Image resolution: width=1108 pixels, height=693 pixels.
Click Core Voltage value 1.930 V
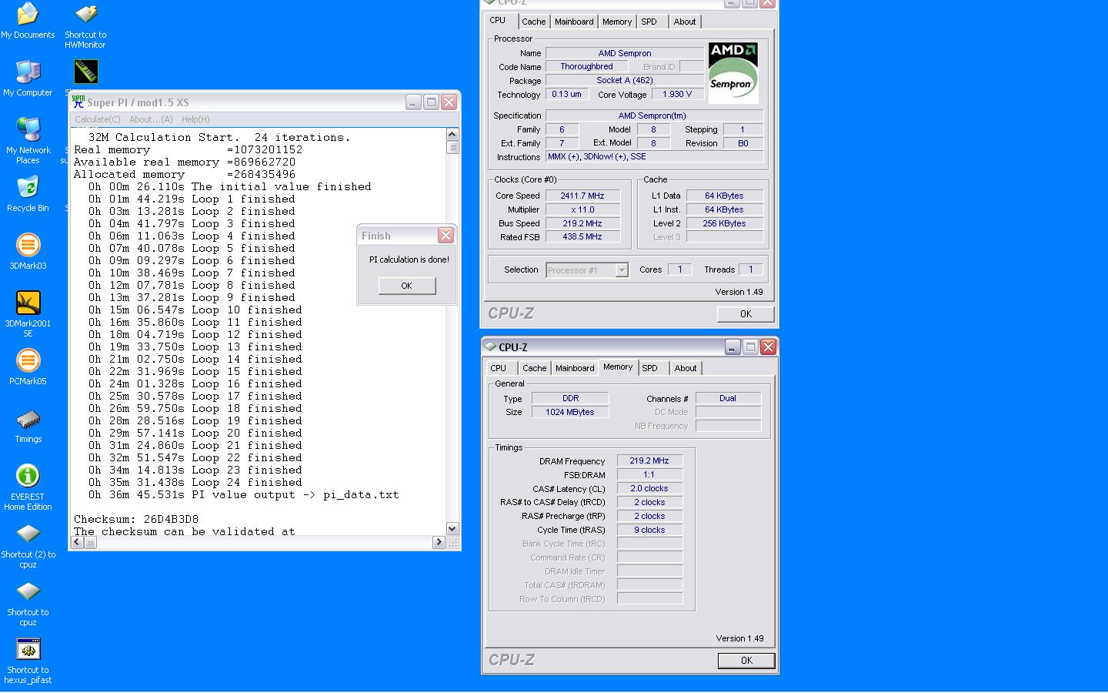point(677,94)
